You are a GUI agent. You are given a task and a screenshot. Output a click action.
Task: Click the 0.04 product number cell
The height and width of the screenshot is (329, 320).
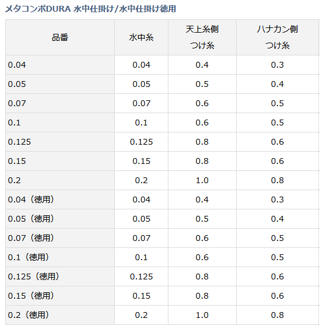click(x=60, y=65)
